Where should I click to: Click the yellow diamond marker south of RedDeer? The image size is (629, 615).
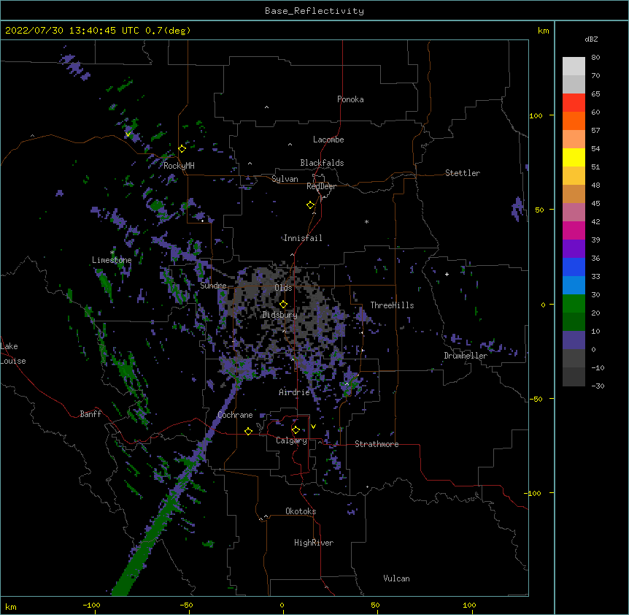coord(311,205)
